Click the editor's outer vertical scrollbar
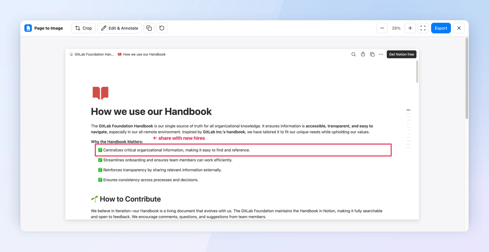Viewport: 489px width, 252px height. point(467,78)
